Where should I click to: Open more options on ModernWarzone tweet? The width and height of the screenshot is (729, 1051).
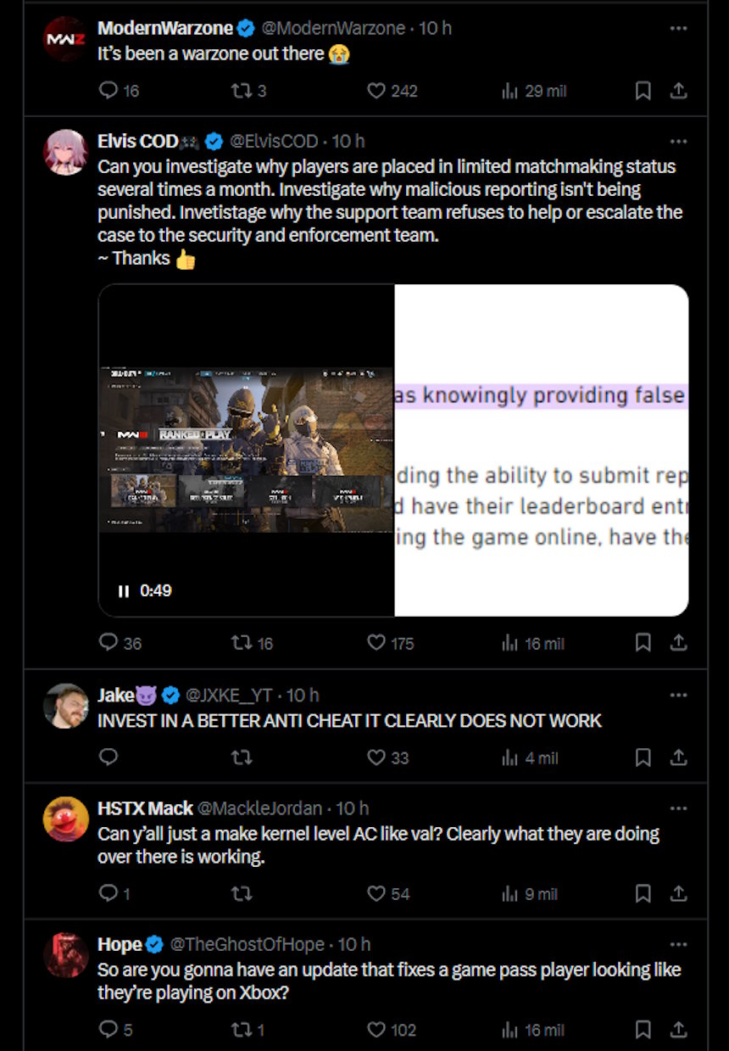tap(678, 28)
